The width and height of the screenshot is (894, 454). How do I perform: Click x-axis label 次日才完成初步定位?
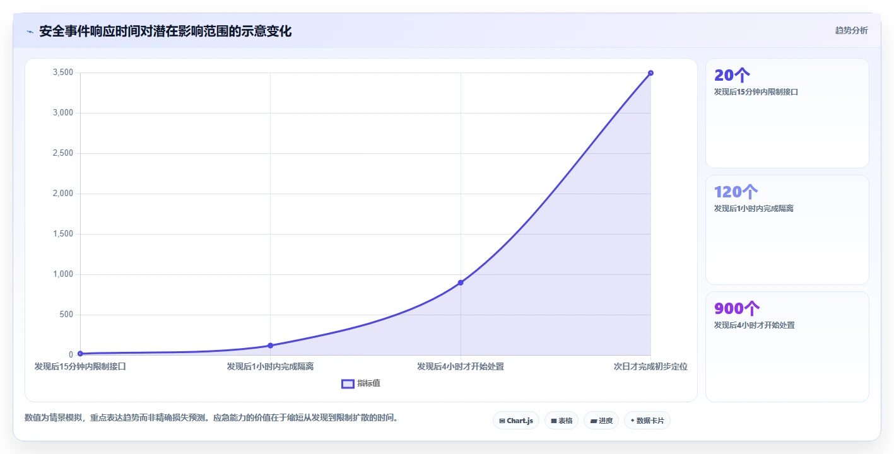(x=650, y=366)
